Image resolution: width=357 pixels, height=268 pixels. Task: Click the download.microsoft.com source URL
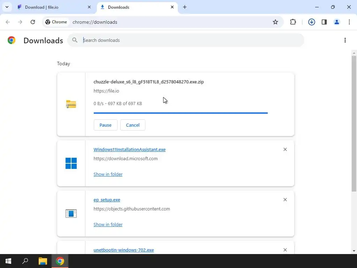click(126, 159)
